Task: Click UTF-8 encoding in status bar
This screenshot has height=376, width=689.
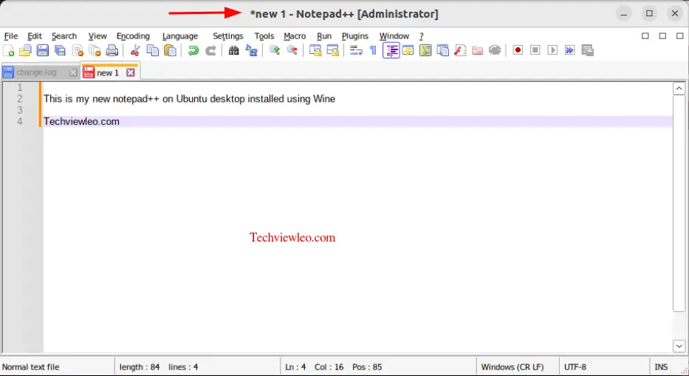Action: click(x=575, y=366)
